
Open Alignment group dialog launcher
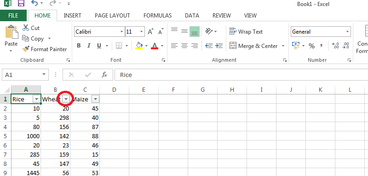tap(285, 60)
